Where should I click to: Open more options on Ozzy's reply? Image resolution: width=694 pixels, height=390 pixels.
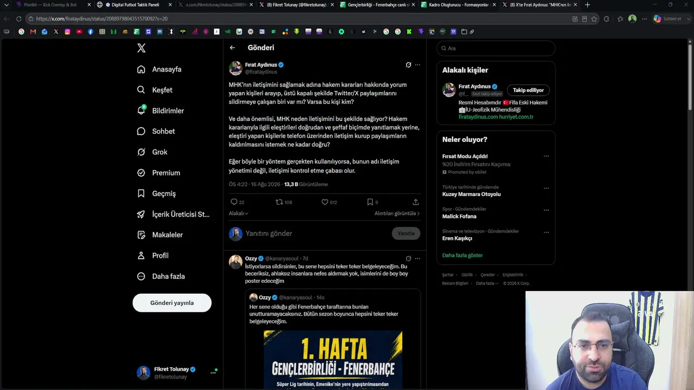coord(417,258)
